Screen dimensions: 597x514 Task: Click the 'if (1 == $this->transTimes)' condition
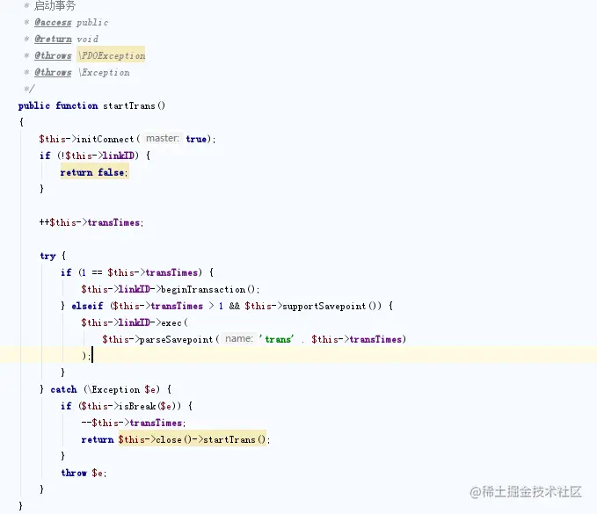131,272
